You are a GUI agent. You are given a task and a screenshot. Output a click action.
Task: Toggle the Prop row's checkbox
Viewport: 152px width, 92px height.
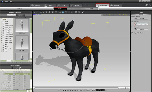click(x=14, y=84)
